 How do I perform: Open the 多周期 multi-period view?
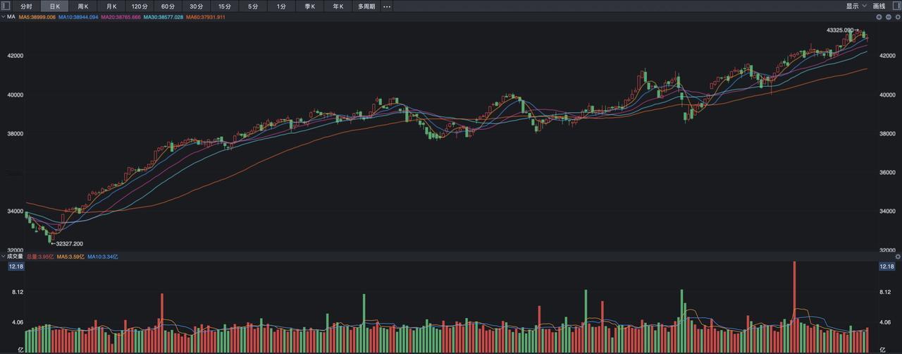pos(366,6)
